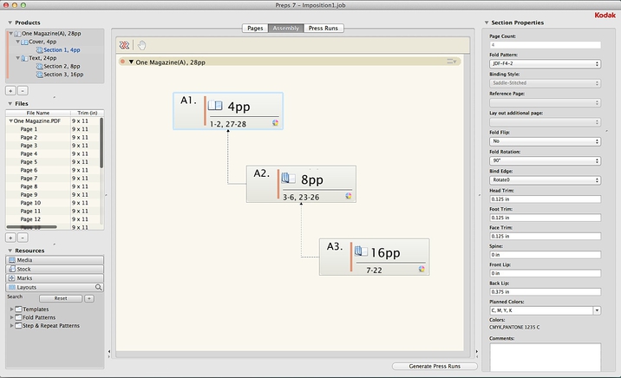621x378 pixels.
Task: Click the search magnifier icon in Layouts
Action: tap(99, 287)
